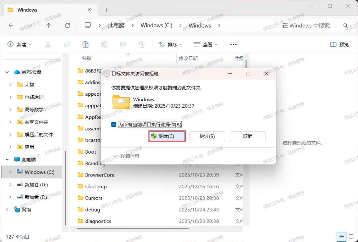The image size is (358, 242).
Task: Uncheck 为所有当前项目执行此操作 checkbox
Action: (x=113, y=124)
